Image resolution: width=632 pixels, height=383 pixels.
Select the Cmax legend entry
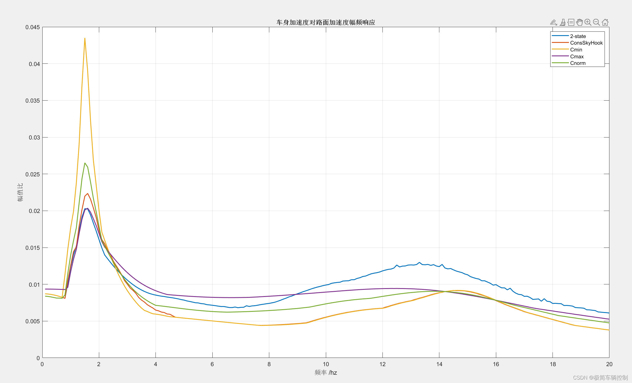(x=577, y=57)
